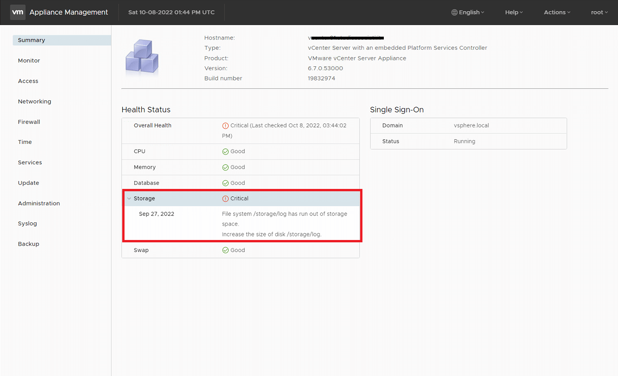618x376 pixels.
Task: Open the Actions dropdown menu
Action: 557,13
